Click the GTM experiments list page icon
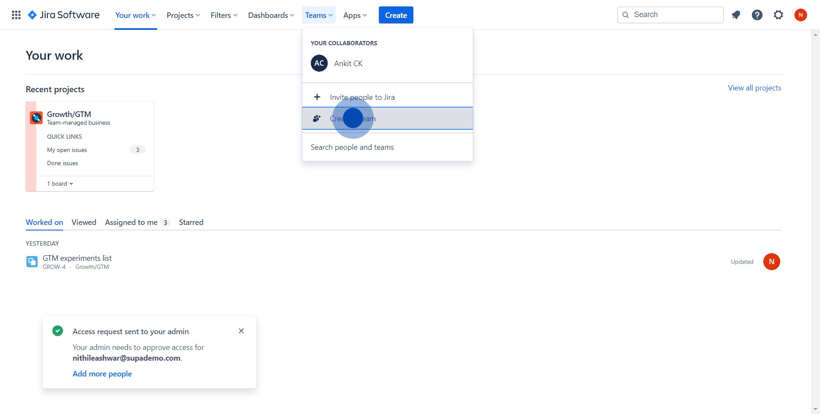 [32, 261]
